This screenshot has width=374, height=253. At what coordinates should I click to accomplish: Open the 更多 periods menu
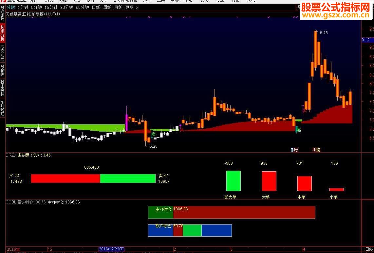click(129, 8)
